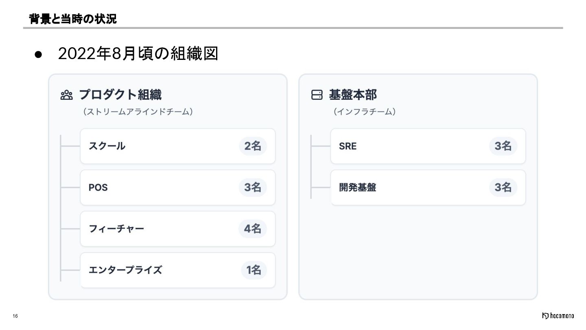Click the 3名 badge on 開発基盤
Screen dimensions: 586x330
tap(503, 187)
